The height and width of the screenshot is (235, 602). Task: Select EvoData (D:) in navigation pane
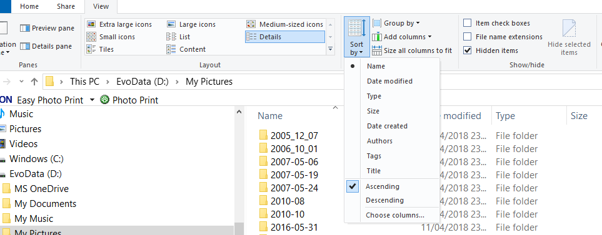tap(36, 174)
